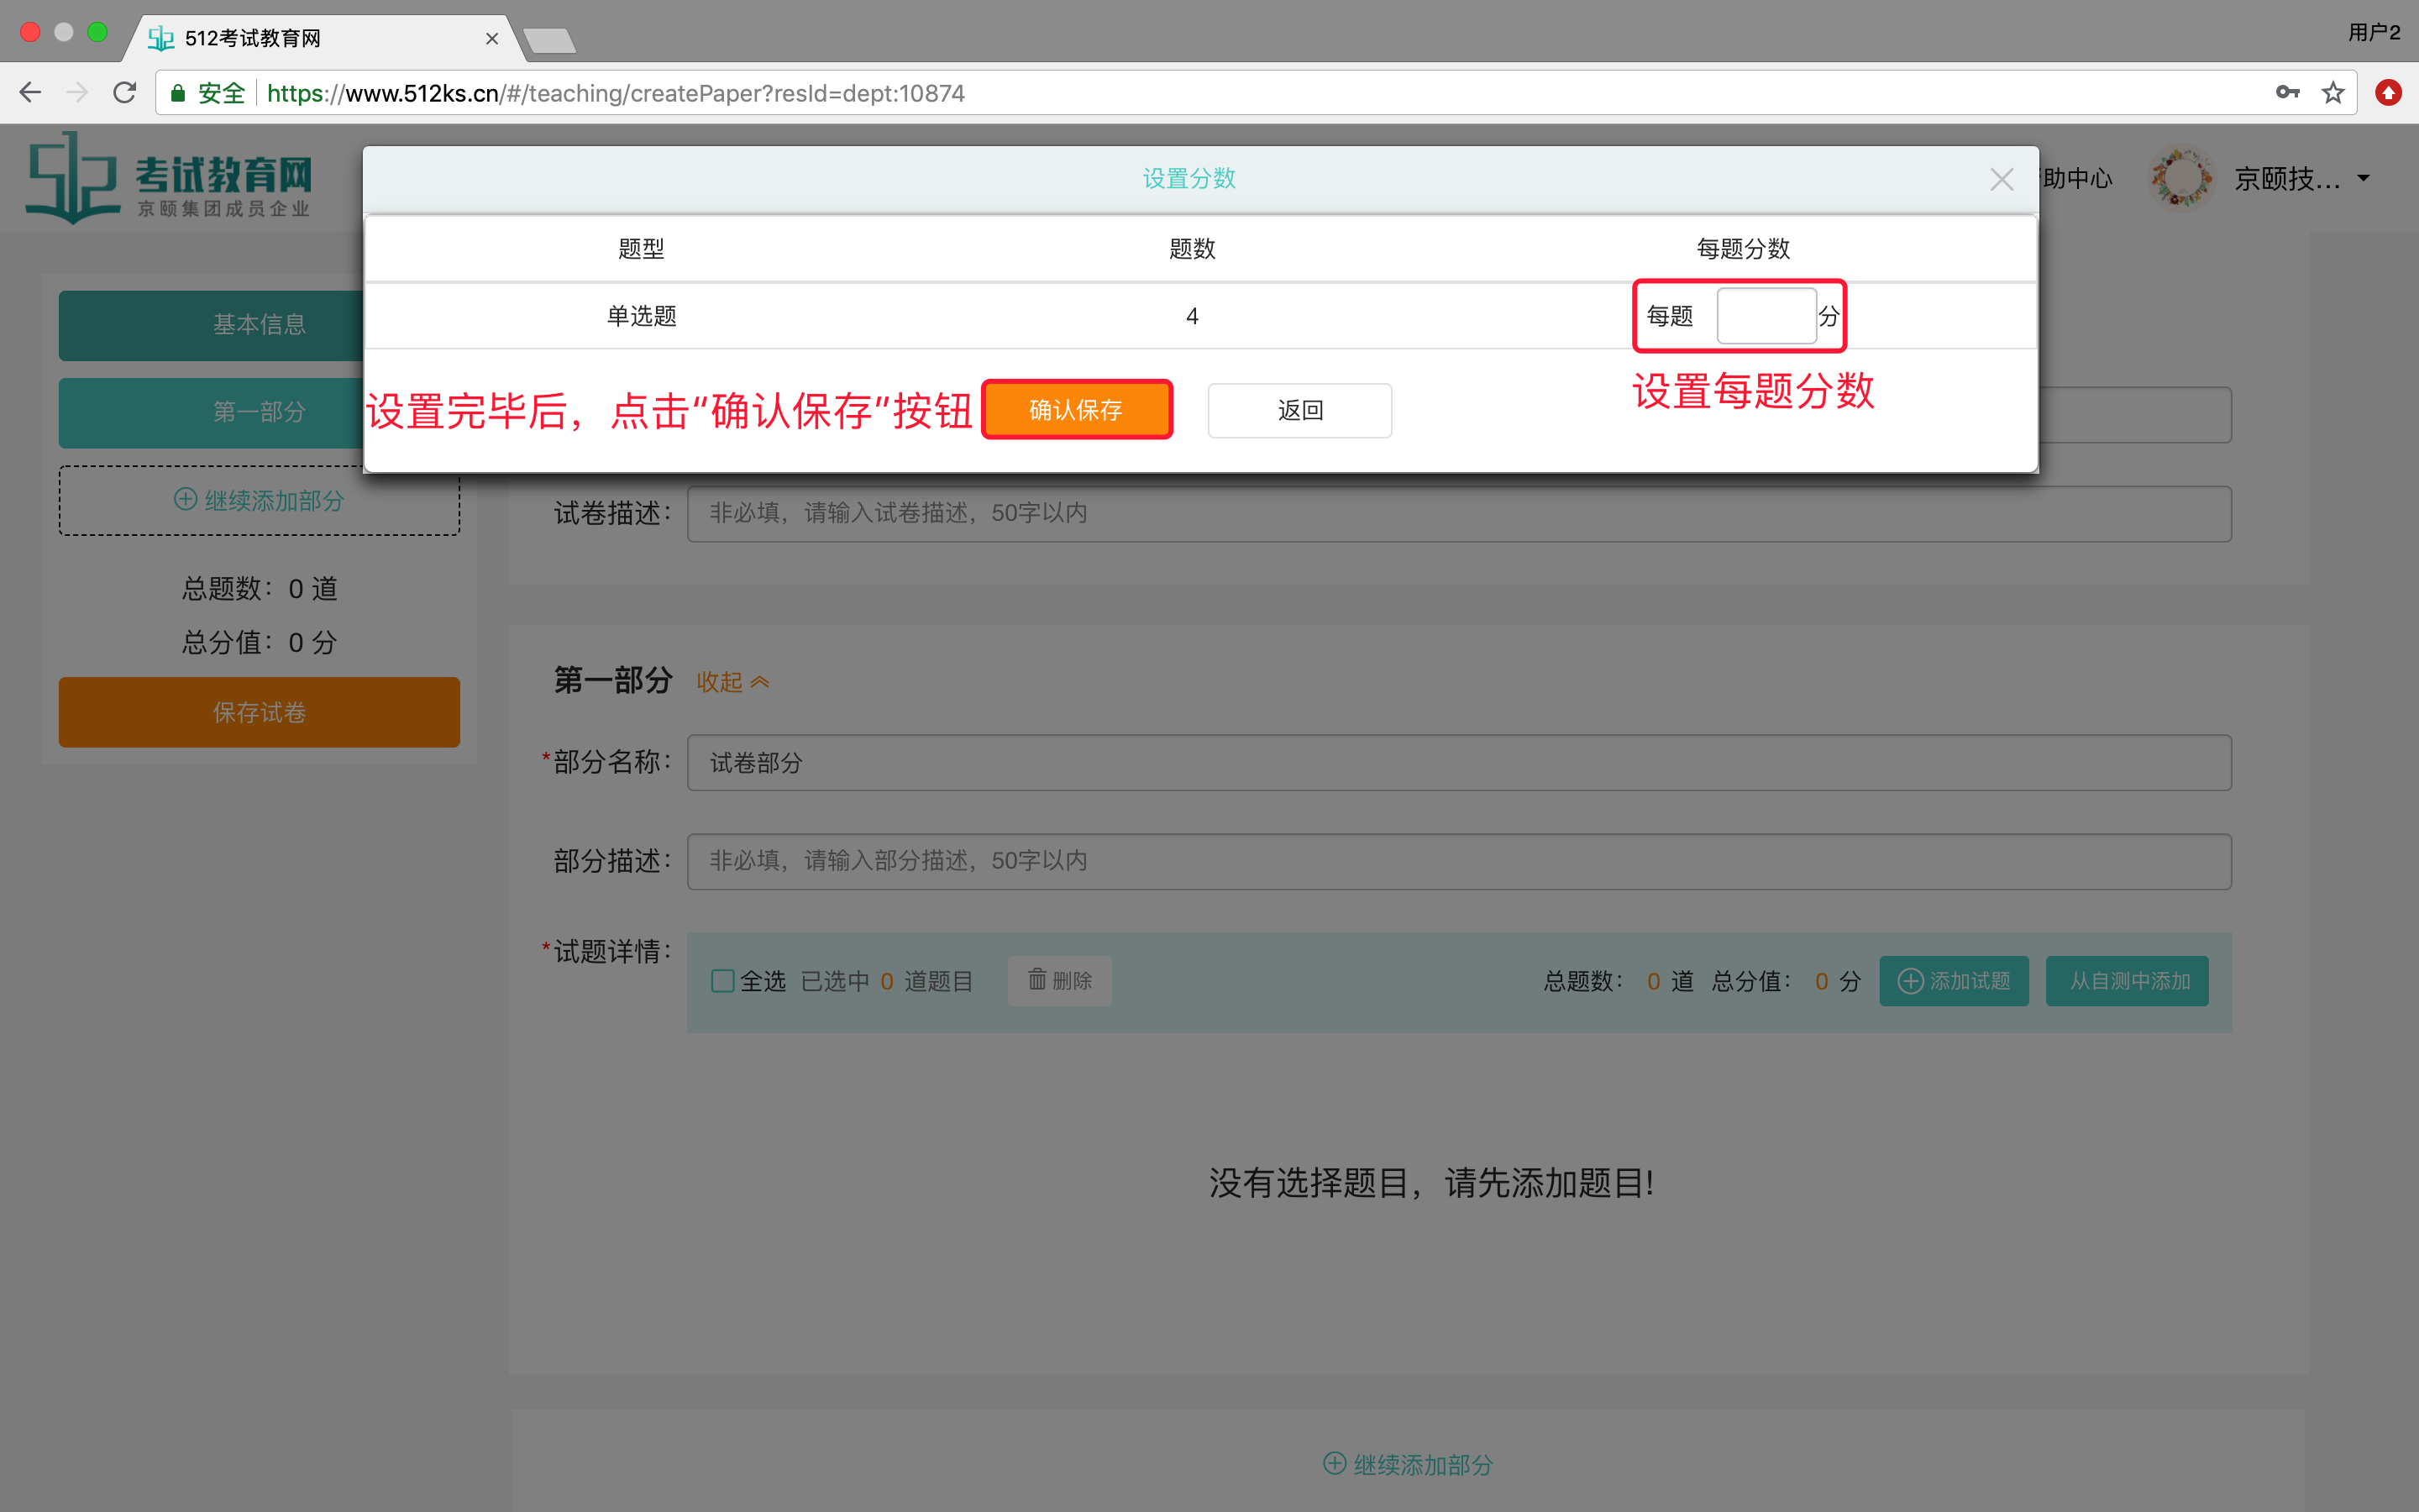Click the bookmark star icon

2333,93
